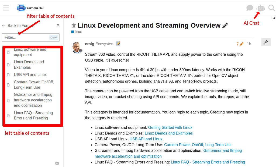Click the 1h post timestamp
This screenshot has height=167, width=276.
pos(249,44)
